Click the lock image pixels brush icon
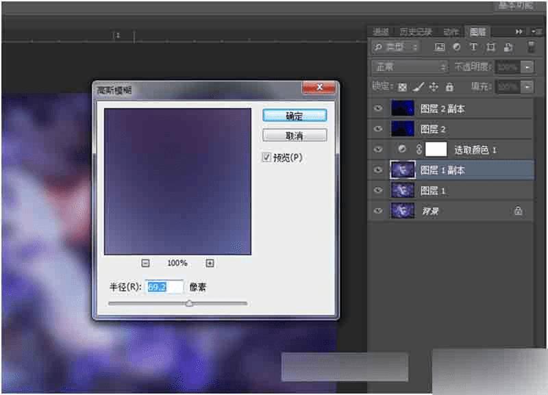548x395 pixels. tap(418, 86)
